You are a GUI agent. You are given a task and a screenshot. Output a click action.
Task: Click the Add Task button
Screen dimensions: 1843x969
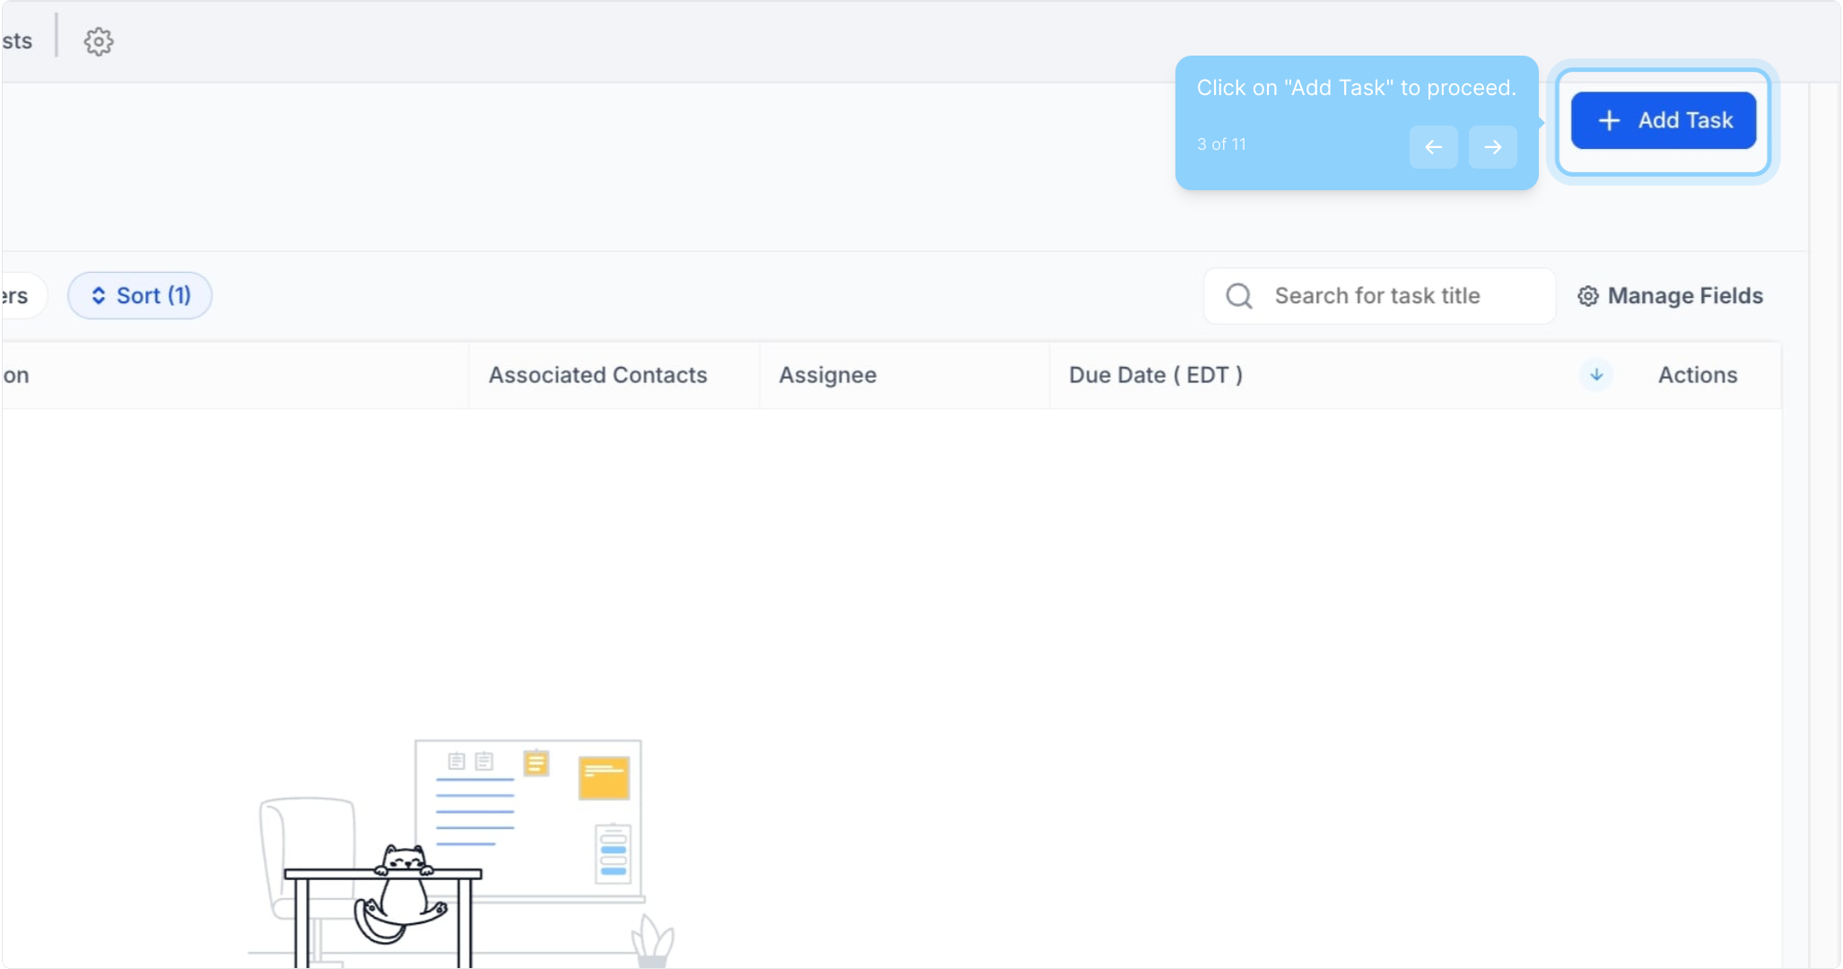click(x=1663, y=120)
